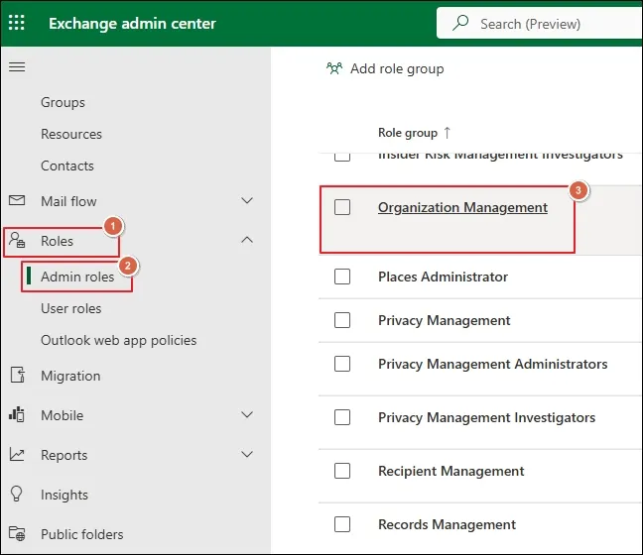
Task: Select User roles menu item
Action: 70,308
